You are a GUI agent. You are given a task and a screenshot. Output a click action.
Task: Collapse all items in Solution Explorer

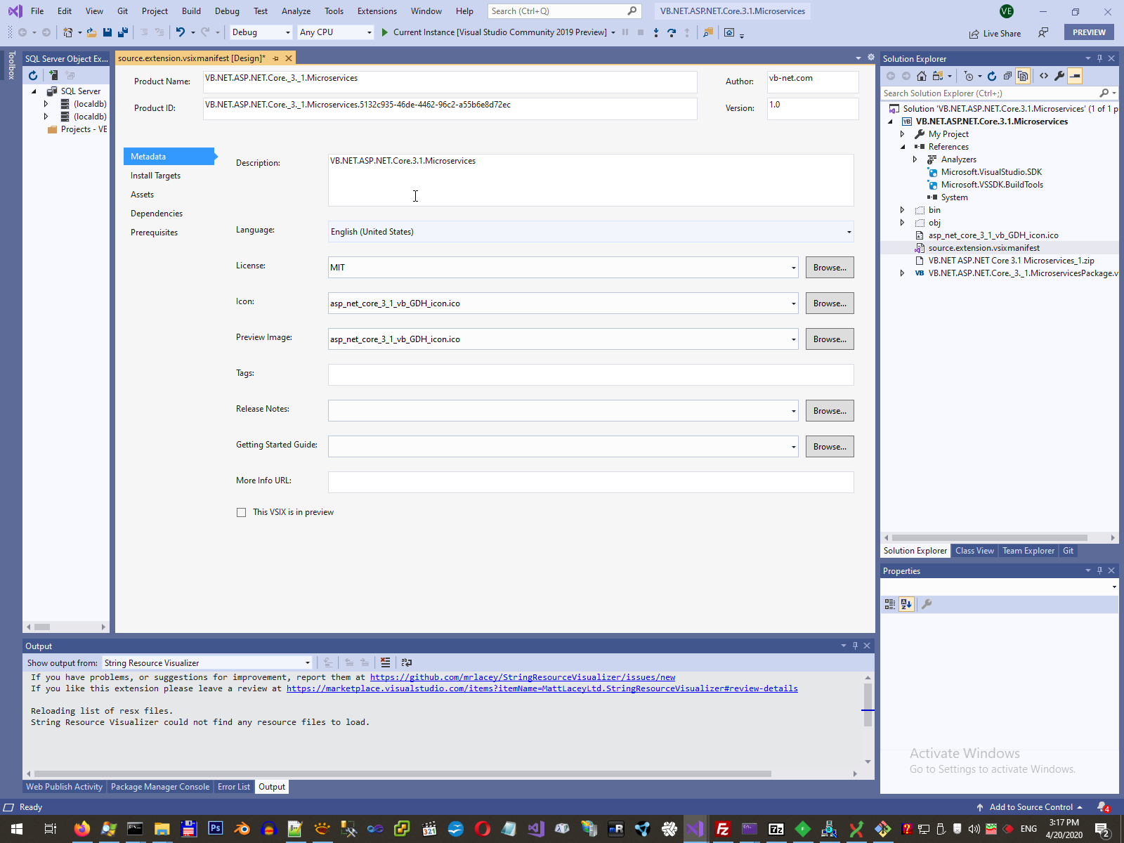coord(1007,76)
